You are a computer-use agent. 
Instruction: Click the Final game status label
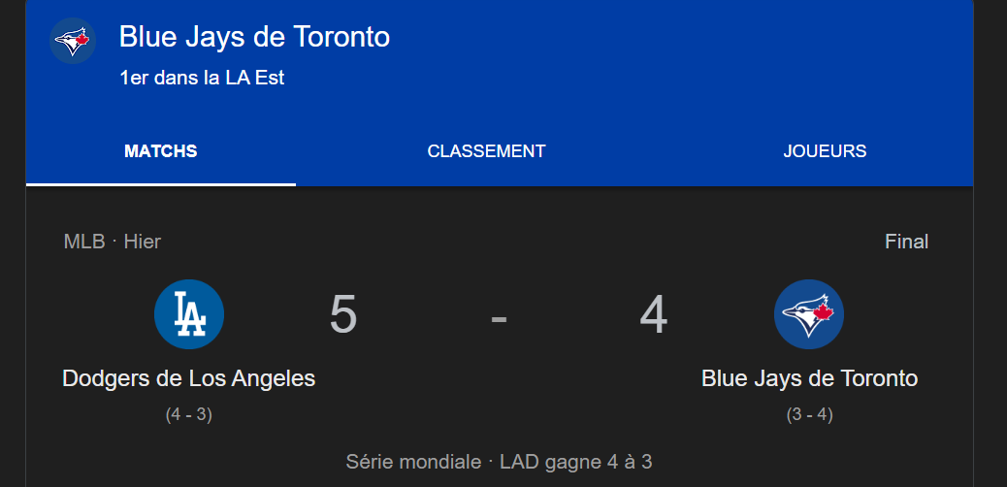coord(906,242)
